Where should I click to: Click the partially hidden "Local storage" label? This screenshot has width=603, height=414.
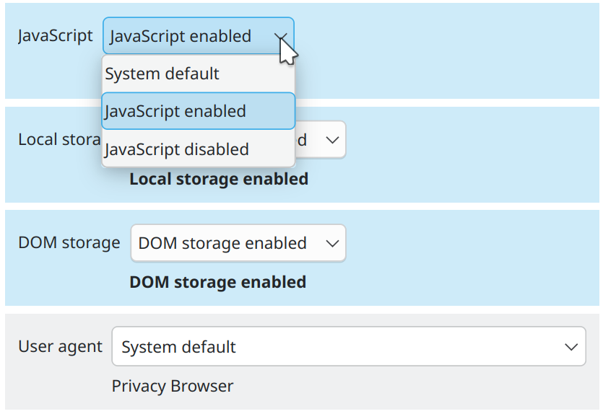(58, 139)
